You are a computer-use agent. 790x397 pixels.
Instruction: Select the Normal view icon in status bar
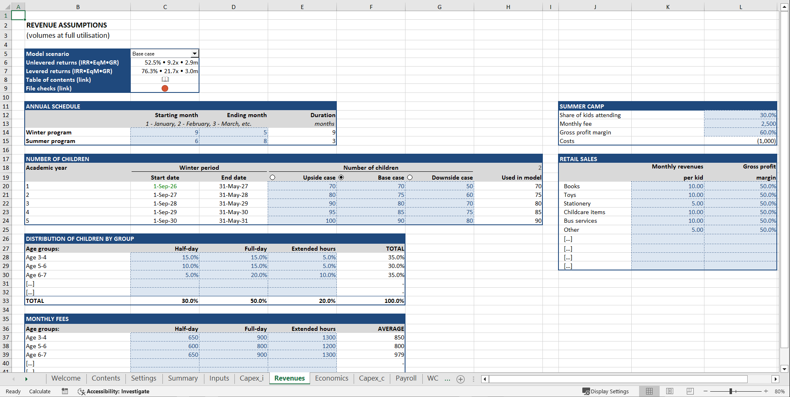[649, 391]
